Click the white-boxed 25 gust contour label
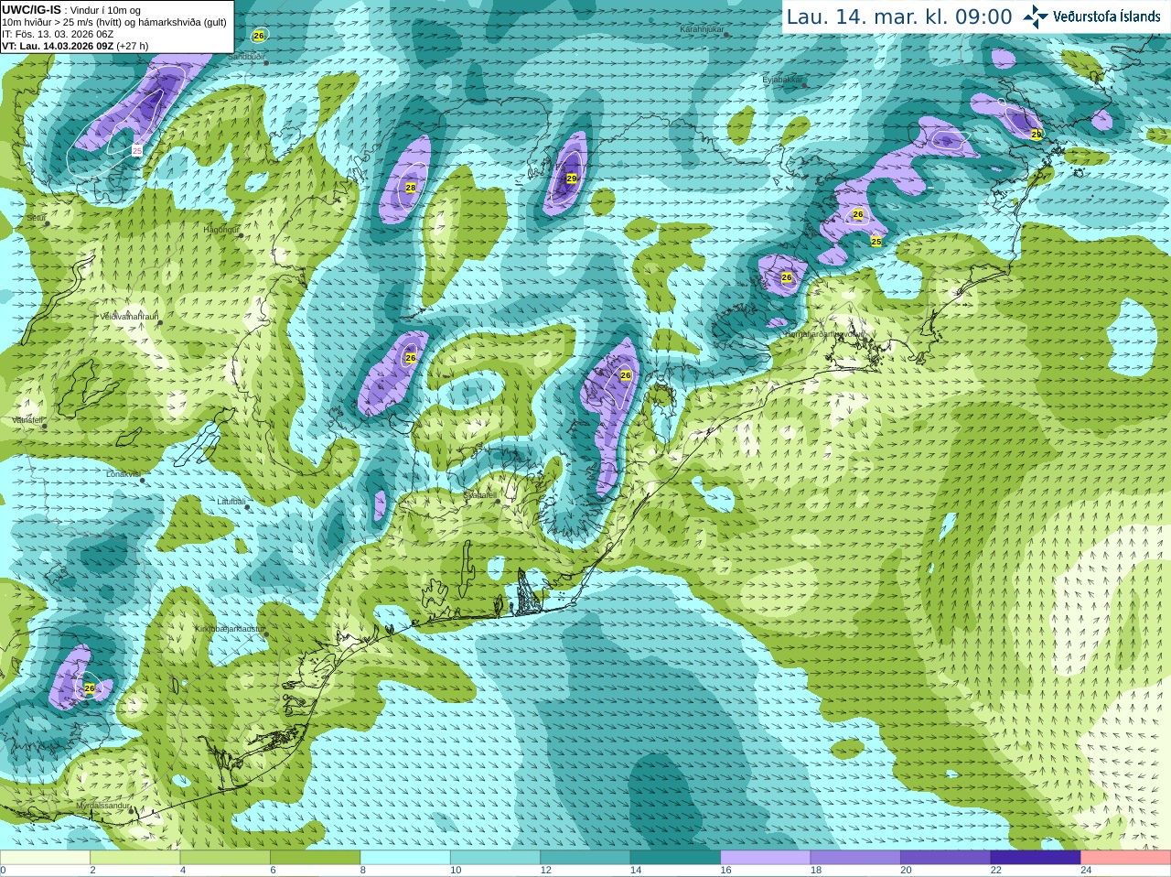Viewport: 1171px width, 877px height. point(137,150)
